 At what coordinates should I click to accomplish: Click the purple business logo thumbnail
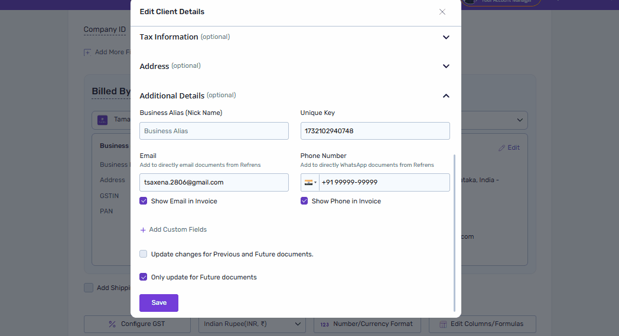coord(103,120)
